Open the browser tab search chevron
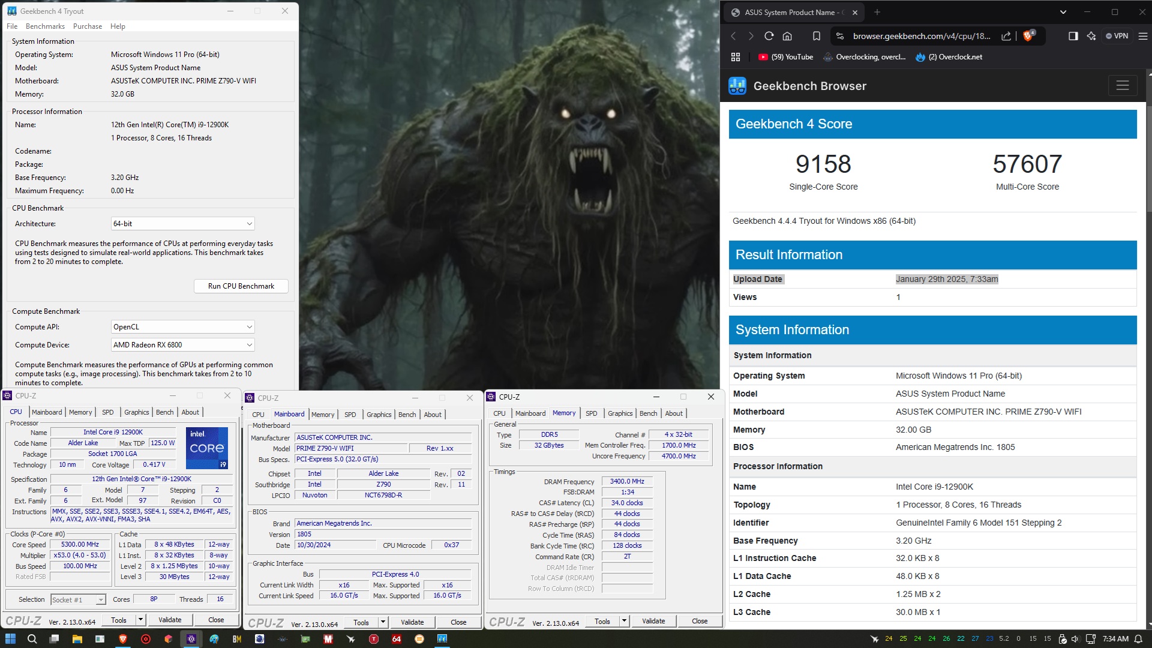 click(1063, 12)
